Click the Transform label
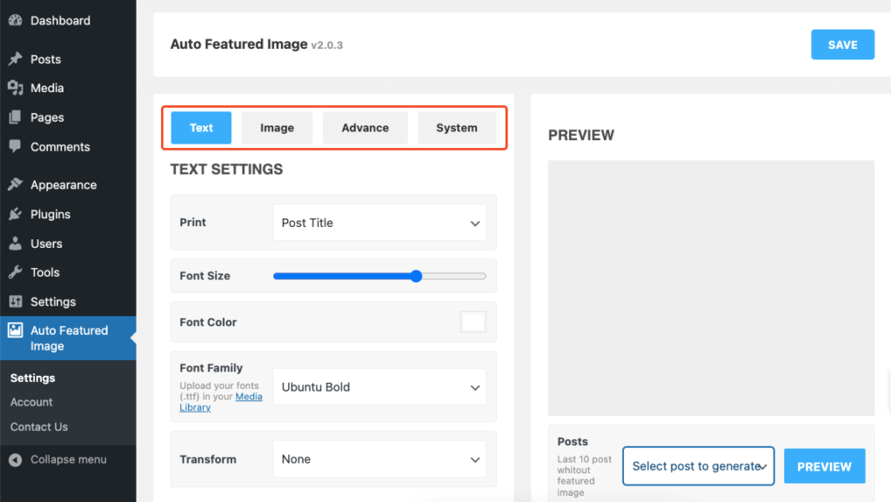 (x=208, y=458)
